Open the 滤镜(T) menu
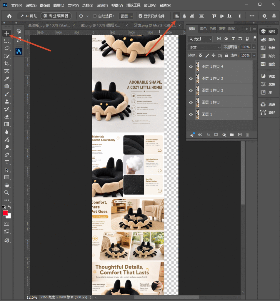Image resolution: width=280 pixels, height=301 pixels. 102,5
